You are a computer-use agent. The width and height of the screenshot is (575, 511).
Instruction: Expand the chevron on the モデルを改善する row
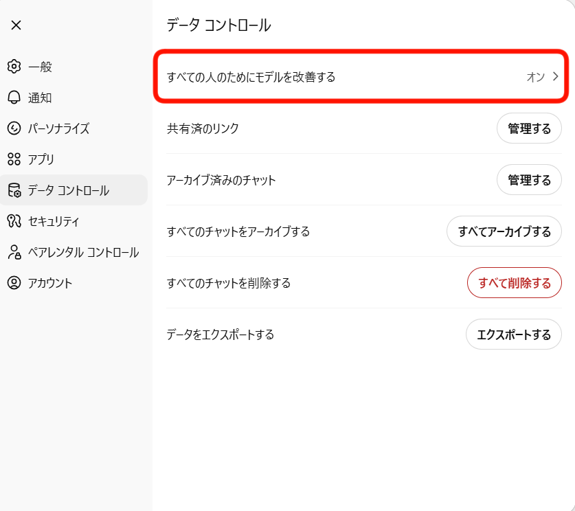[556, 77]
